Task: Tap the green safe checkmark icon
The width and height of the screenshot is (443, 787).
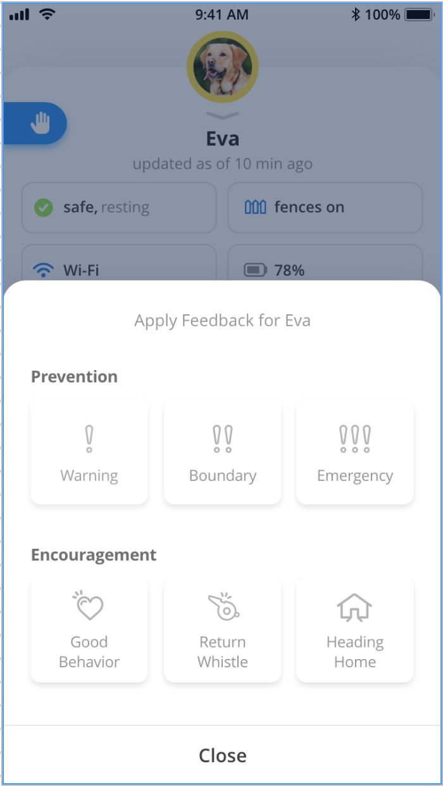Action: [43, 208]
